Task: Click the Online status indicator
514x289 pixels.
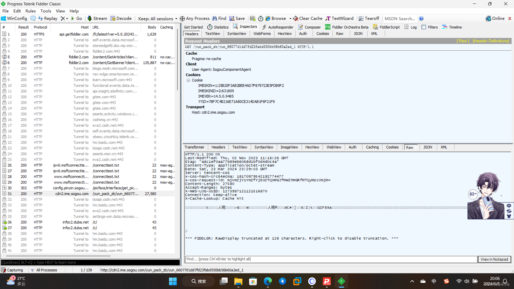Action: pyautogui.click(x=495, y=18)
